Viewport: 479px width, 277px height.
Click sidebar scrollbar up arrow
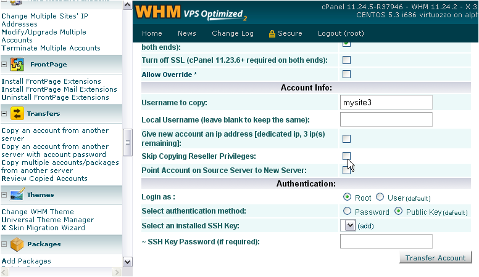coord(127,5)
